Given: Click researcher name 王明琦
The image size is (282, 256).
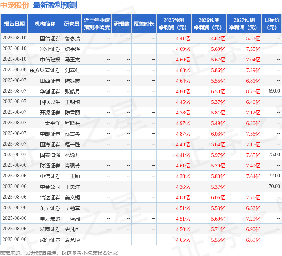Looking at the screenshot, I should [x=72, y=102].
